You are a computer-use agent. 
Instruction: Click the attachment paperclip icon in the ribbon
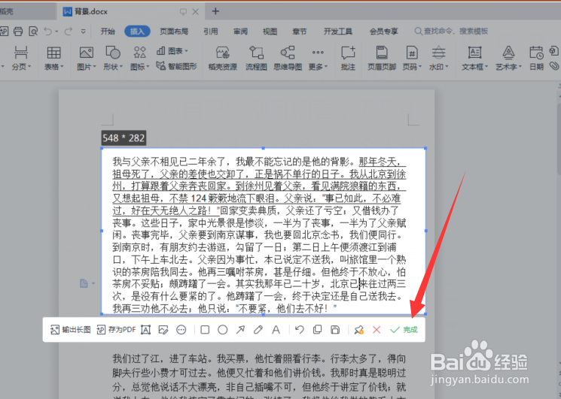click(554, 65)
